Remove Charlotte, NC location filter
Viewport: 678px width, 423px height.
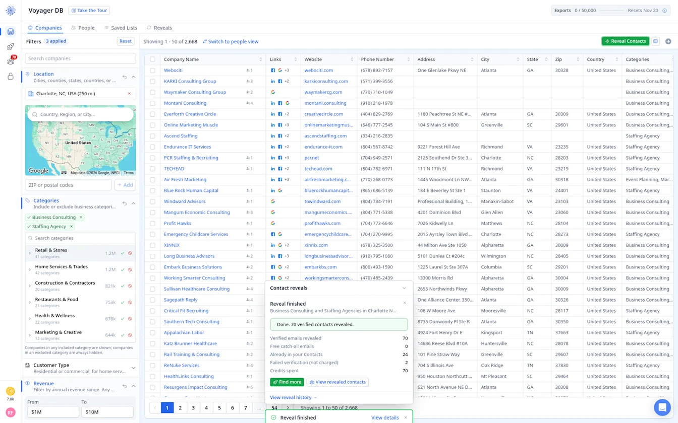(129, 94)
